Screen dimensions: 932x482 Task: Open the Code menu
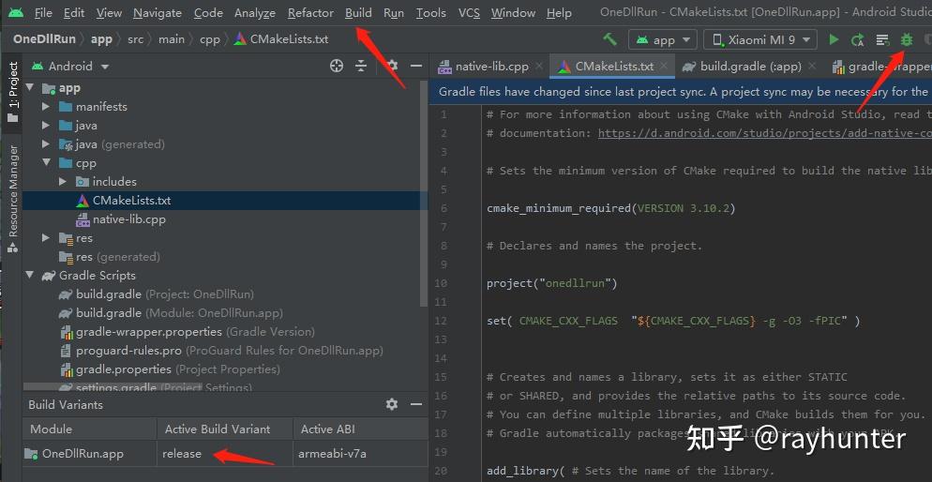point(208,12)
